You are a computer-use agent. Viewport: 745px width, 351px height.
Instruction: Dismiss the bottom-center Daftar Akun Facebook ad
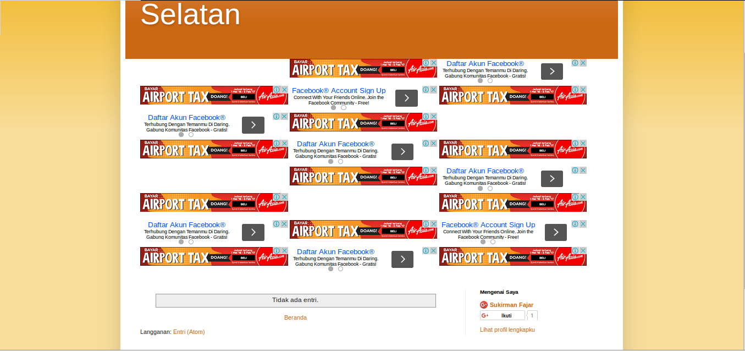click(434, 250)
